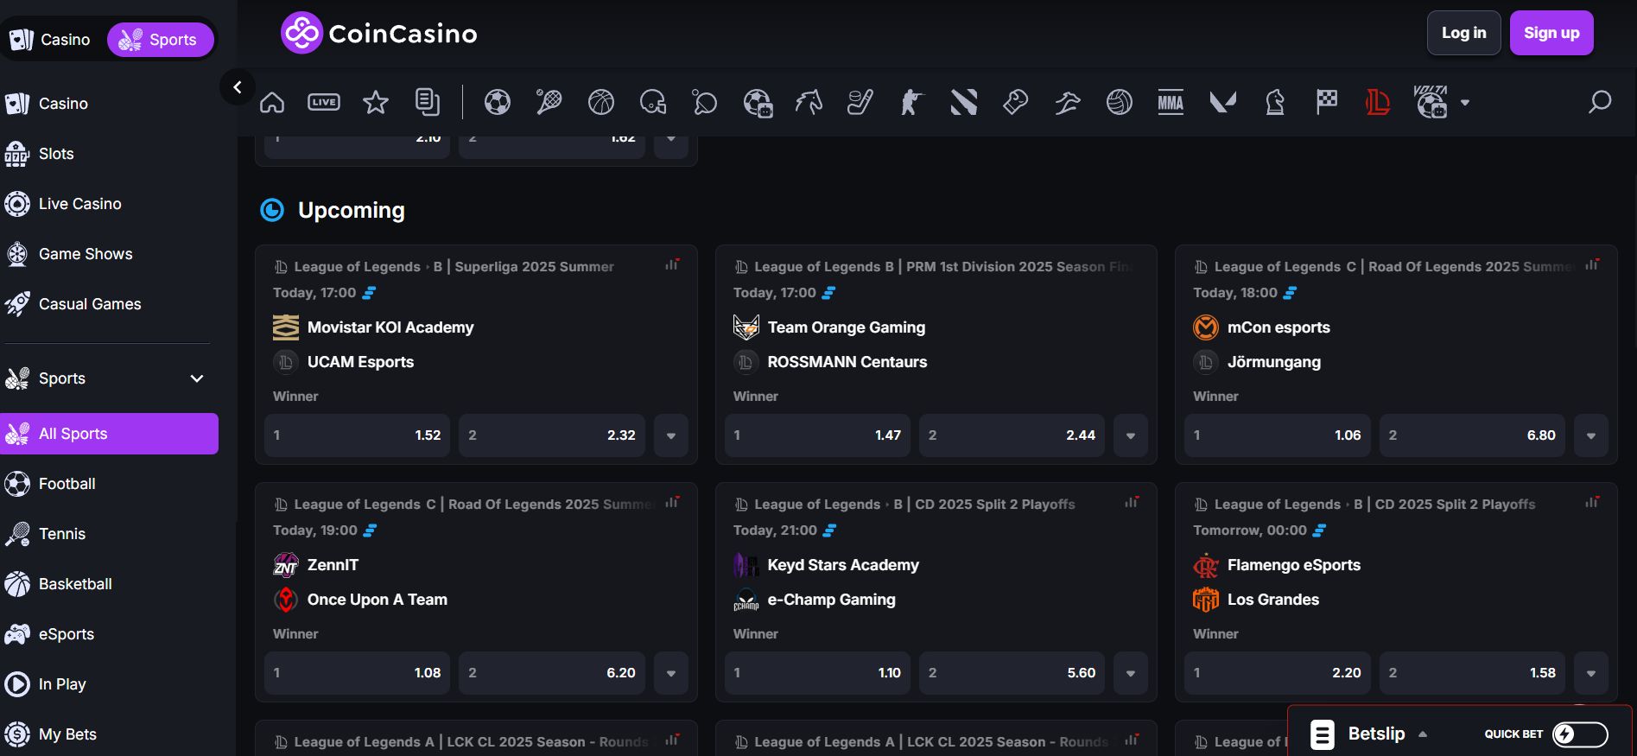Image resolution: width=1637 pixels, height=756 pixels.
Task: Select the basketball icon in top toolbar
Action: point(601,103)
